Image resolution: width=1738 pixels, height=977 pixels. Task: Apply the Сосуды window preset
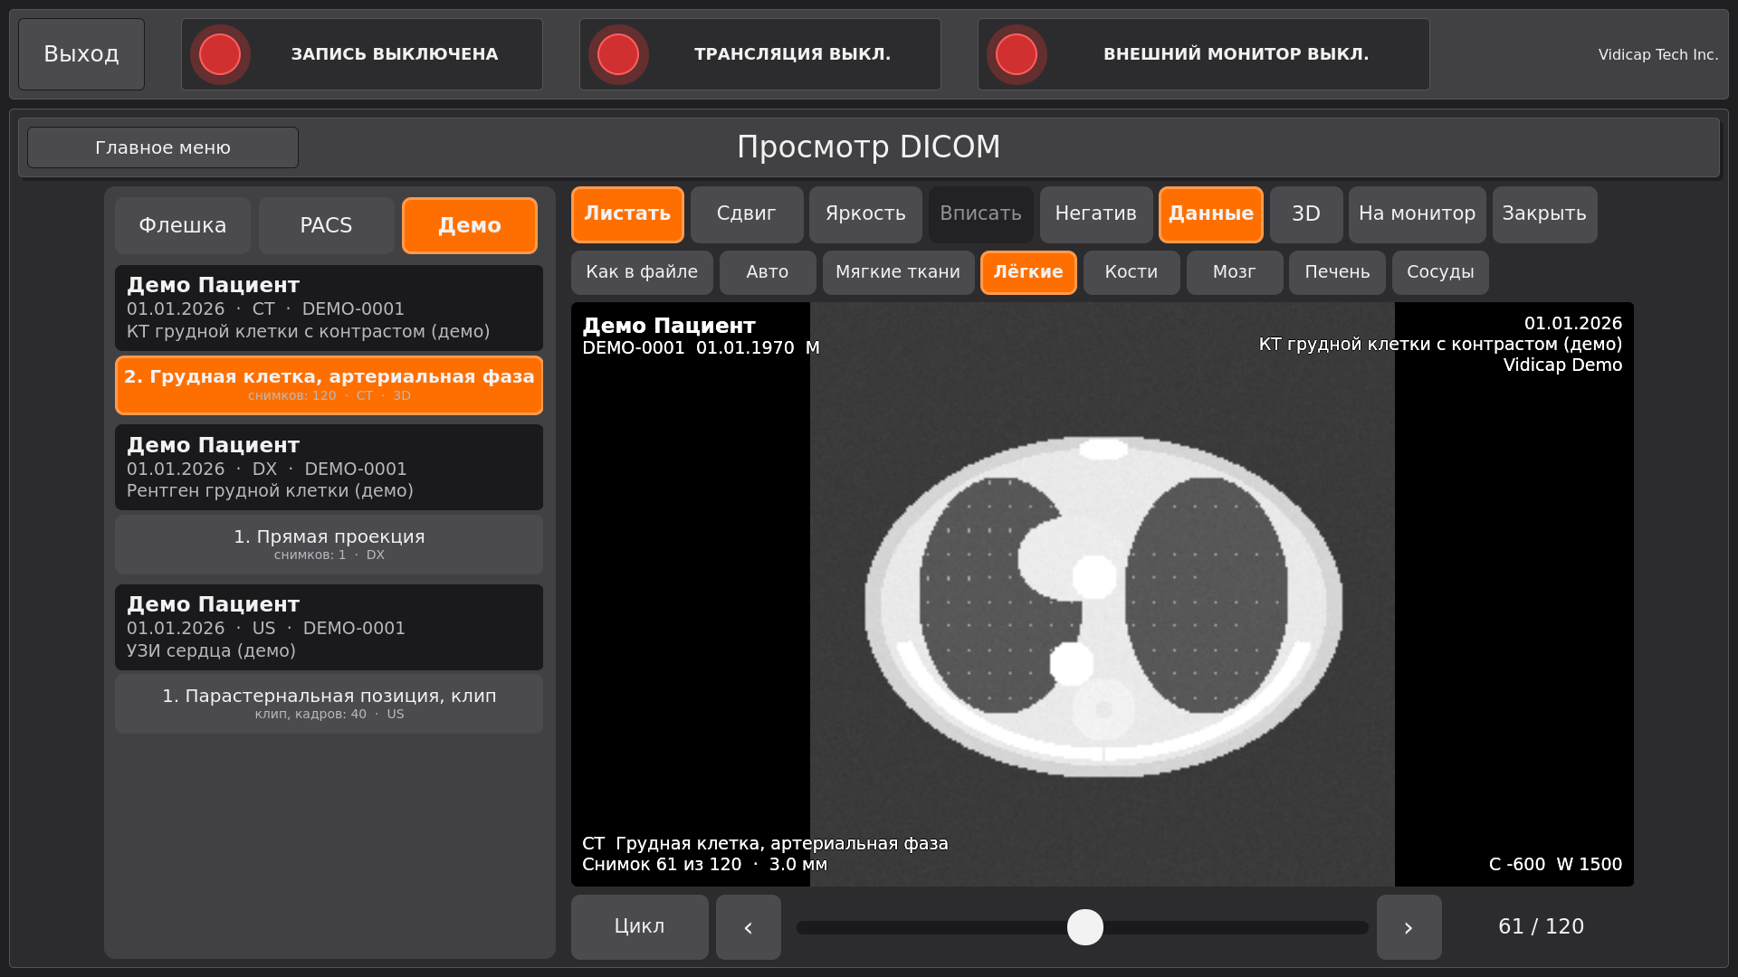tap(1440, 272)
